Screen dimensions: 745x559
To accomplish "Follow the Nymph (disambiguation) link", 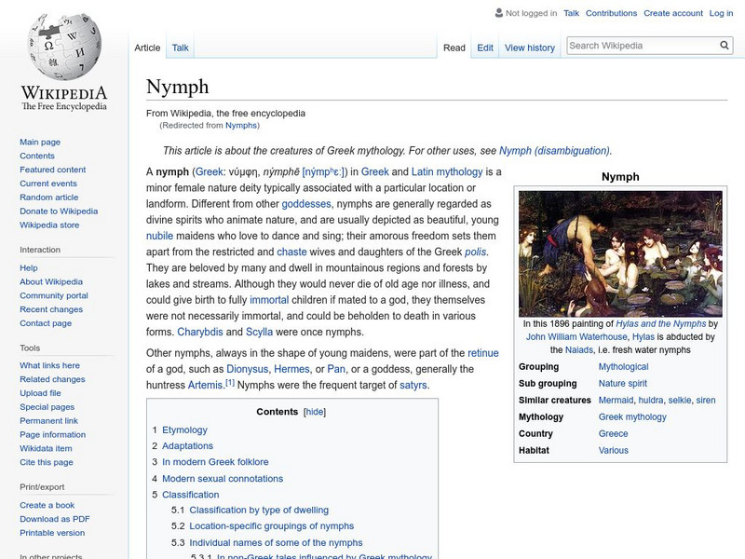I will point(554,151).
